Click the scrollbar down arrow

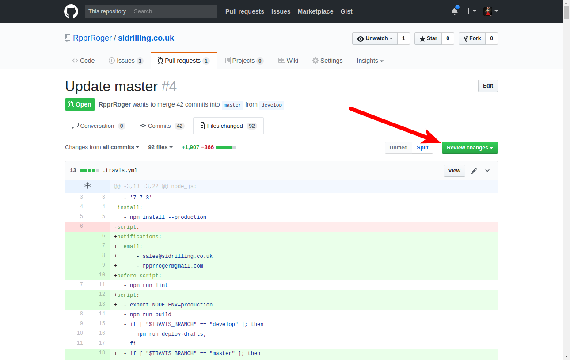(x=566, y=356)
